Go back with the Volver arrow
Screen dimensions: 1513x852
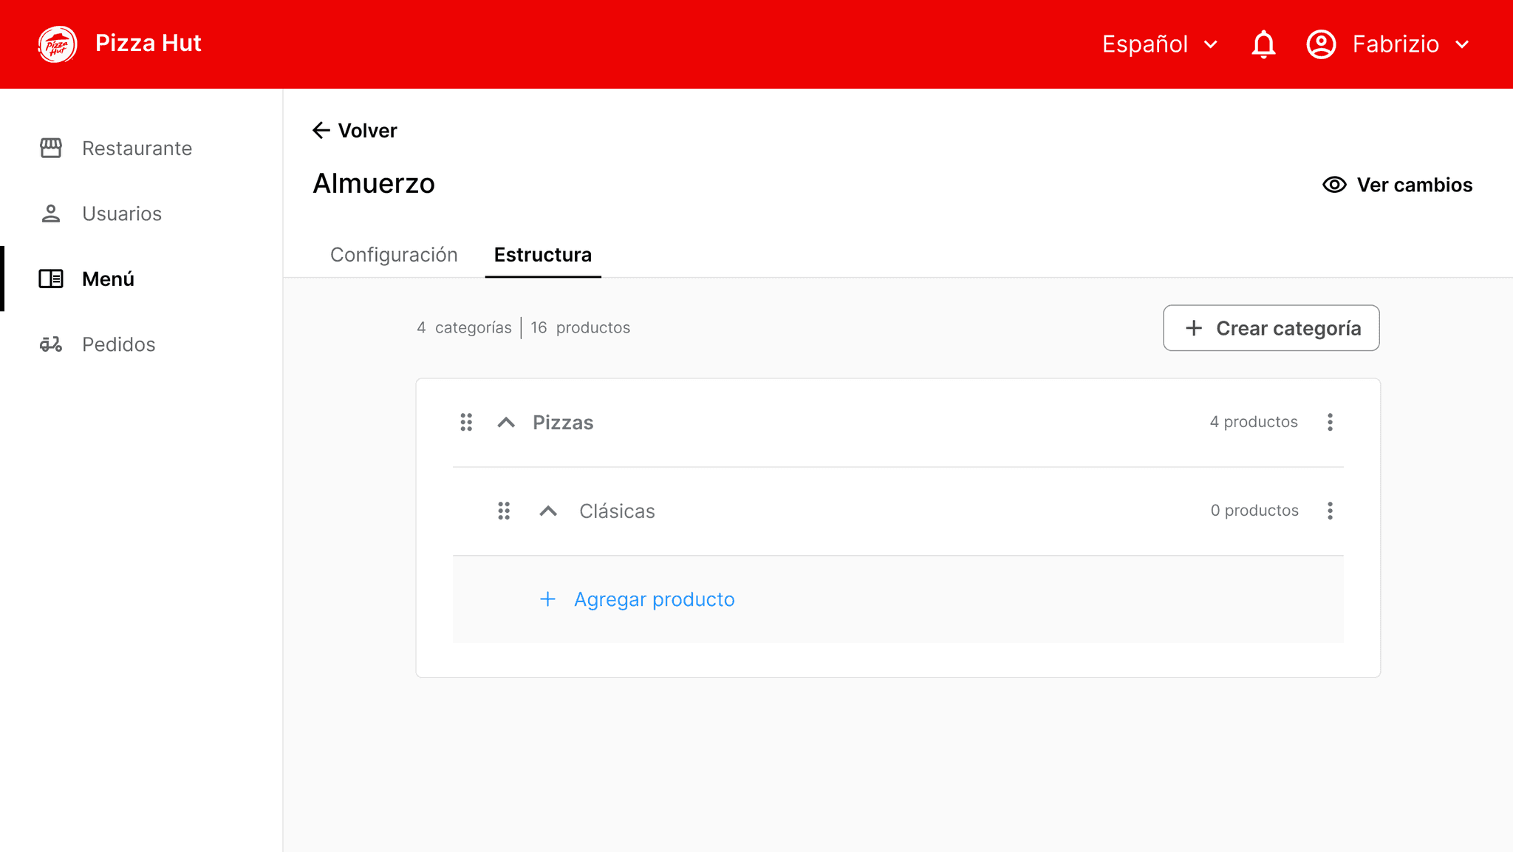click(x=321, y=131)
